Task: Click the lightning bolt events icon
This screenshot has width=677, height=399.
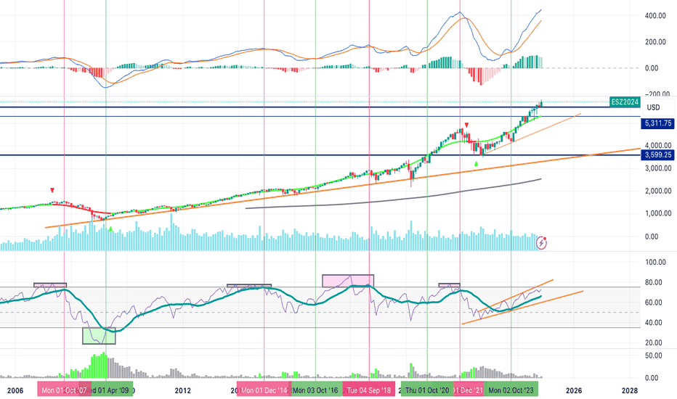Action: [541, 243]
